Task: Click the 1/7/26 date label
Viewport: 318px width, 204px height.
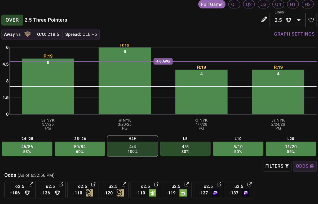Action: pos(201,124)
